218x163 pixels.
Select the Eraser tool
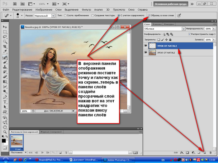click(5, 77)
